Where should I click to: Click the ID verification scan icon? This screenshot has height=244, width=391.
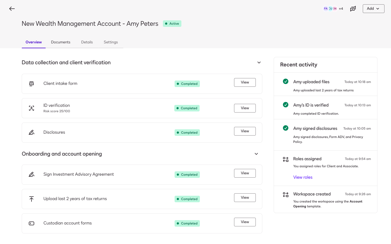(31, 108)
